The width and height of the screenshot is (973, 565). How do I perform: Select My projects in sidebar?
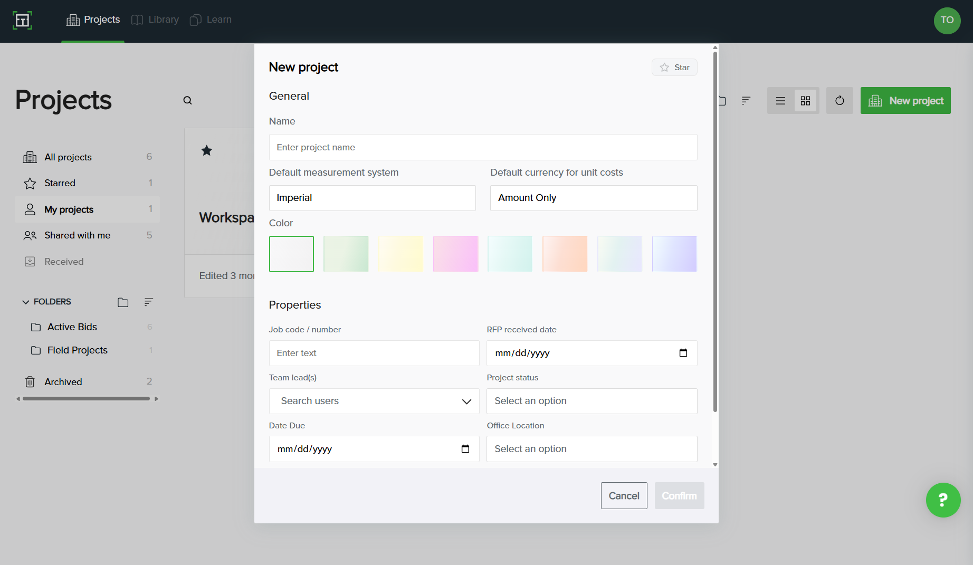[x=88, y=209]
